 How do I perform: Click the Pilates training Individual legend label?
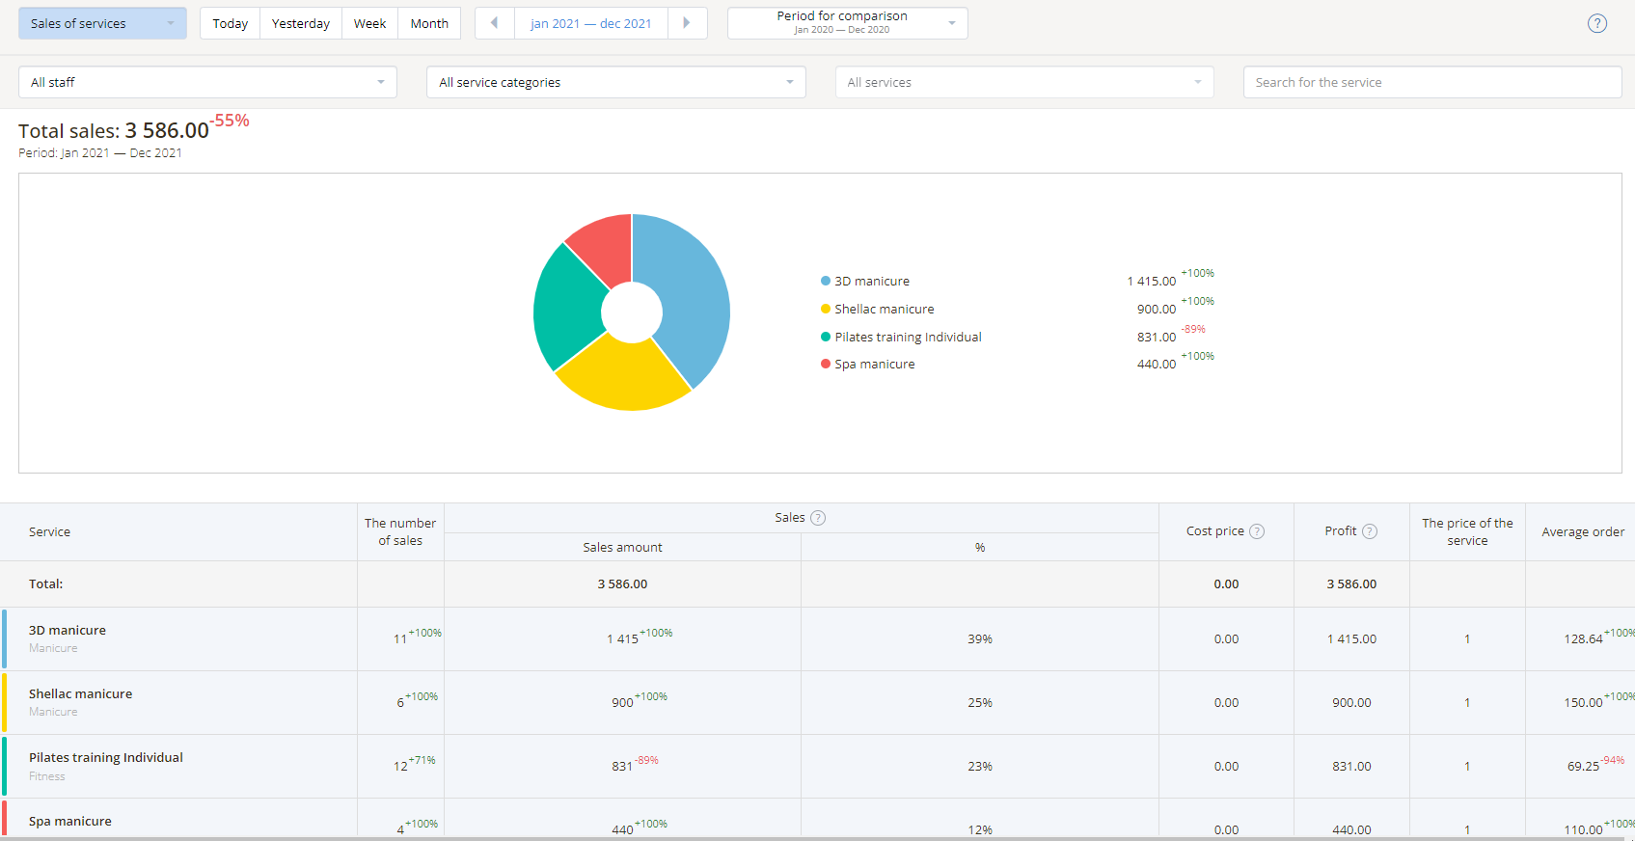[909, 337]
